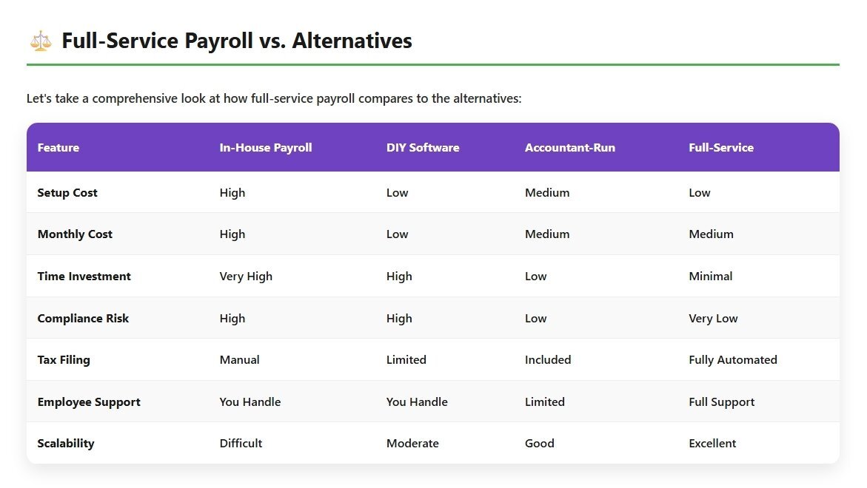
Task: Click the In-House Payroll column header
Action: (x=265, y=147)
